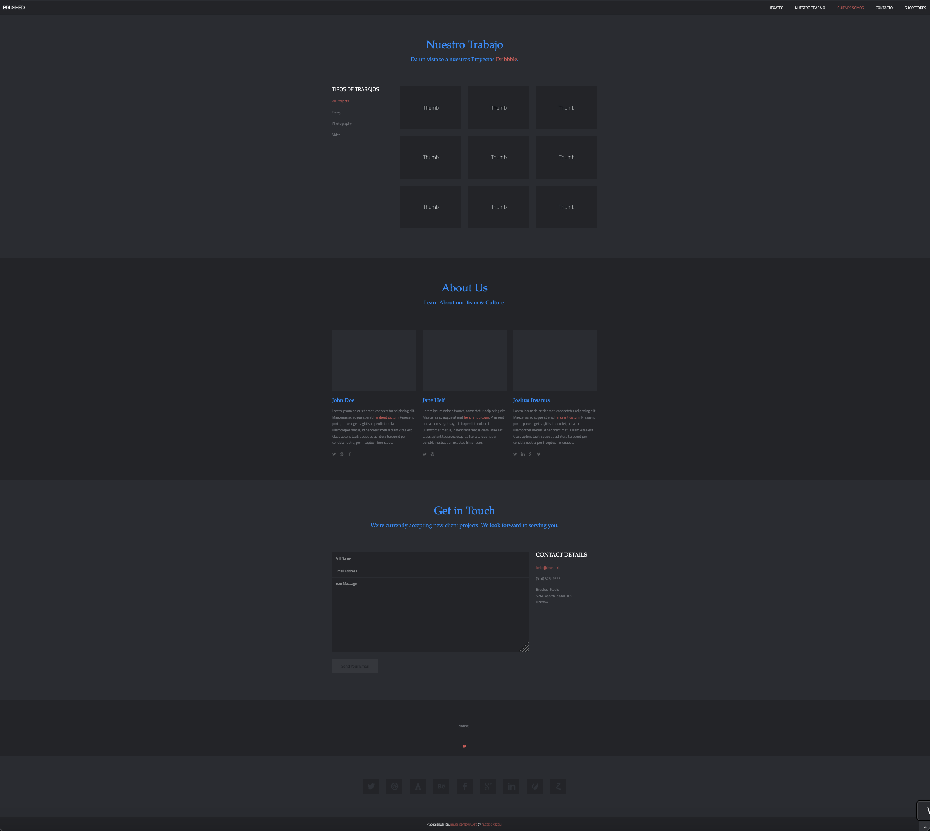Viewport: 930px width, 831px height.
Task: Open Jane Helf's Twitter icon
Action: (425, 454)
